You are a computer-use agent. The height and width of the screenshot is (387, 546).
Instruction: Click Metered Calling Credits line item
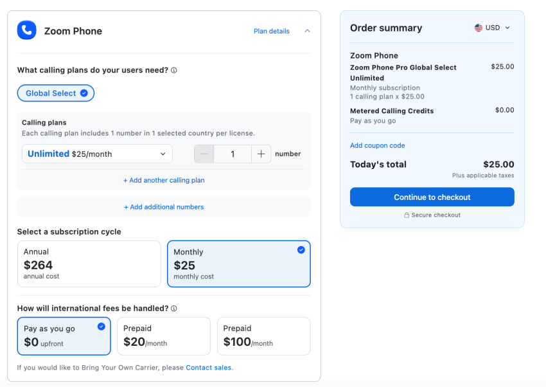pyautogui.click(x=392, y=111)
